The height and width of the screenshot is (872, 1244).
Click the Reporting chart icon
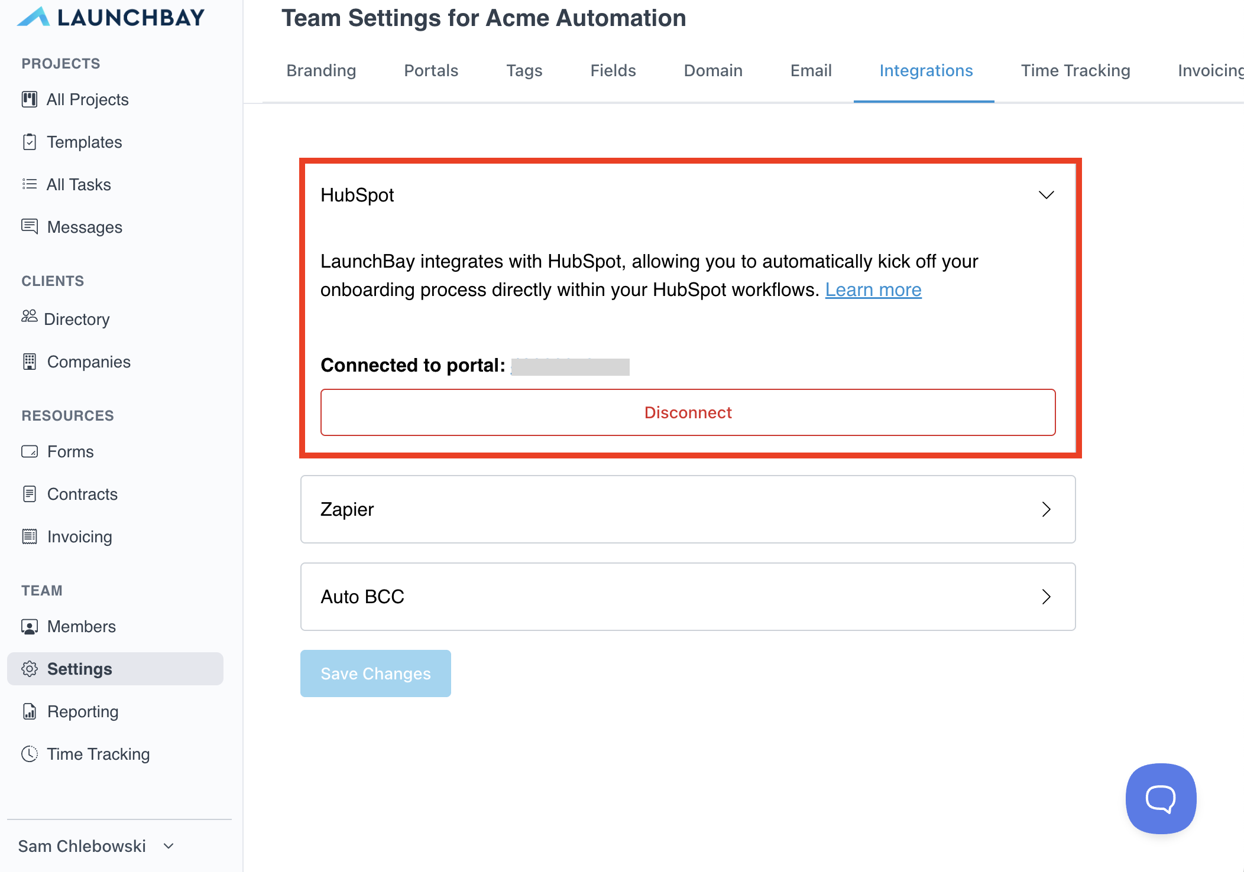(30, 711)
